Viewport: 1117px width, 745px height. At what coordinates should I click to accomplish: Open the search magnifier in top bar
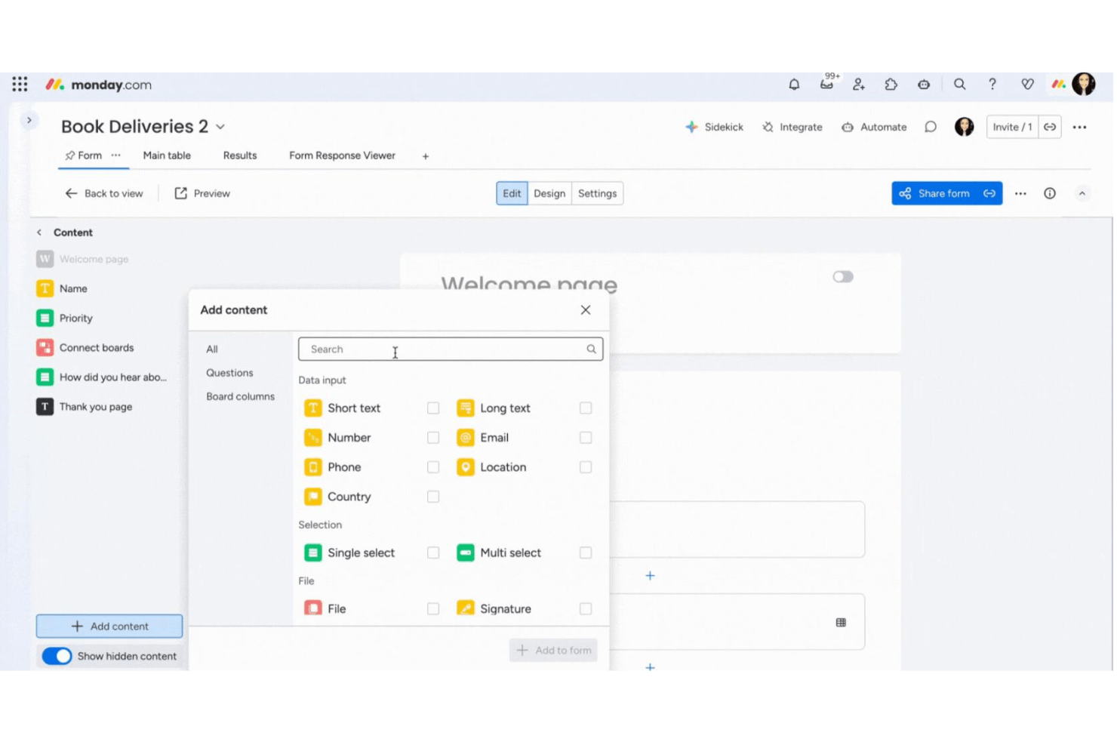point(959,85)
